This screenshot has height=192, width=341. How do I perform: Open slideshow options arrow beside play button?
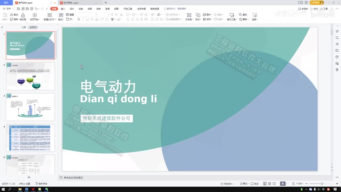coord(287,184)
